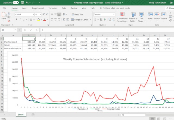Open Conditional Formatting menu
The width and height of the screenshot is (174, 120).
click(x=122, y=17)
